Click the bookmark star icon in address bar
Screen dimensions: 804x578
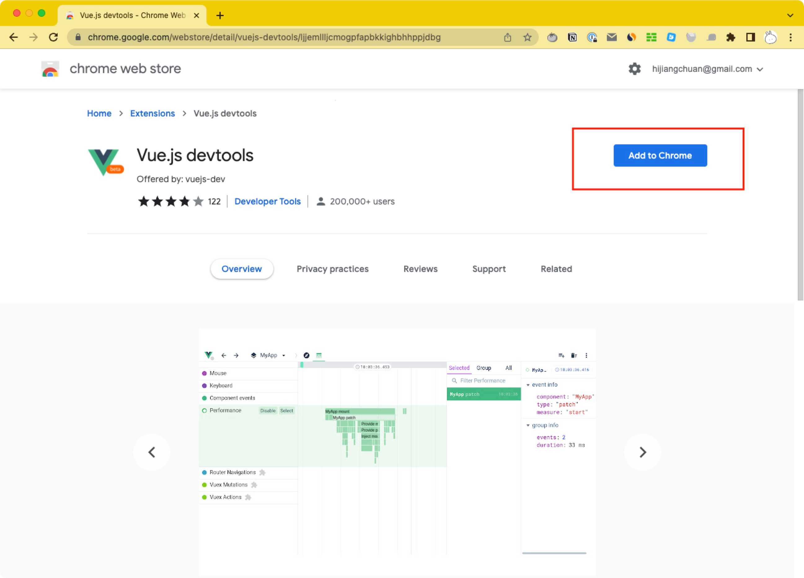click(527, 37)
